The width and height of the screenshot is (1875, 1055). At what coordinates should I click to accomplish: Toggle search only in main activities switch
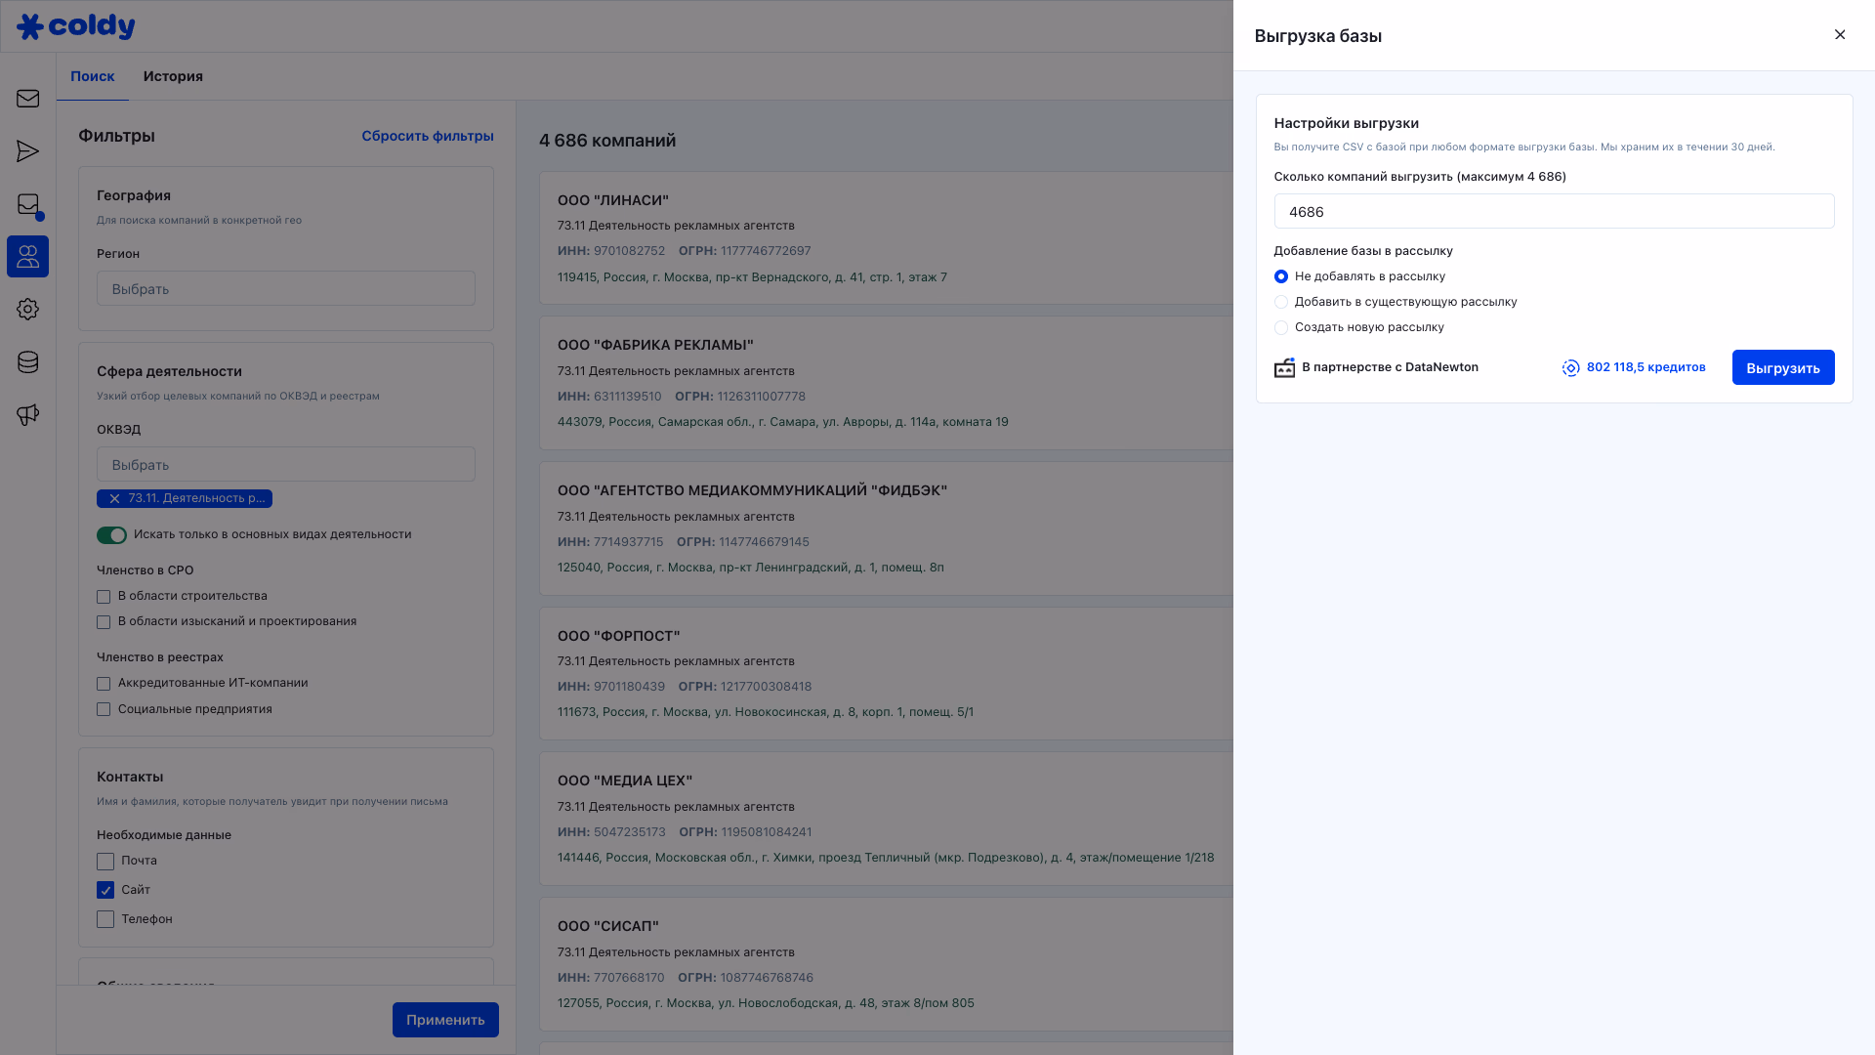point(111,535)
